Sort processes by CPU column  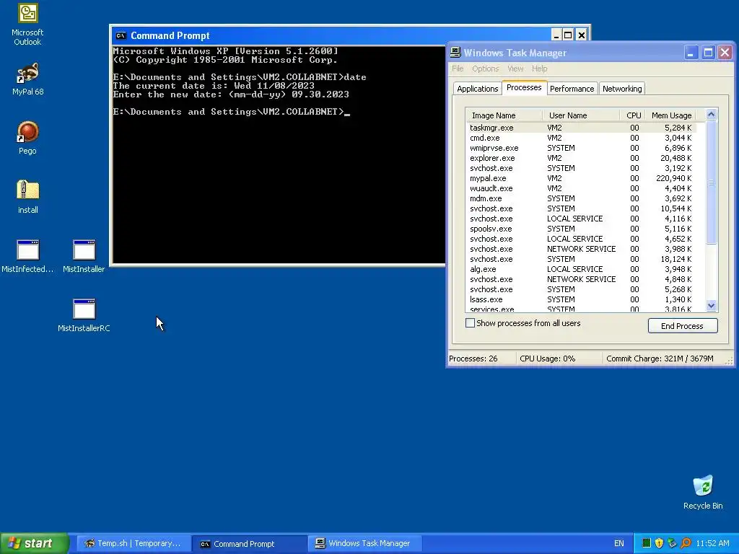coord(632,115)
